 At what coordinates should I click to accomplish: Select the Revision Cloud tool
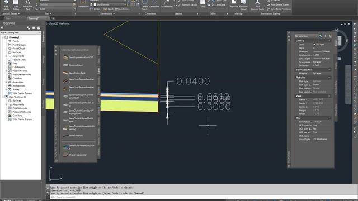243,5
